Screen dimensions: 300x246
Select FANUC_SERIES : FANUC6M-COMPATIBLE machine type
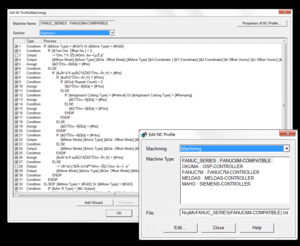coord(227,161)
